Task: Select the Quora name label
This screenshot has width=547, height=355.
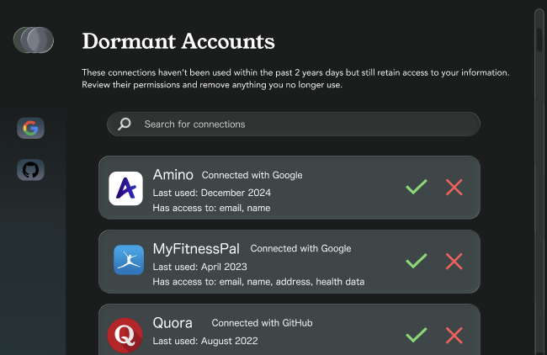Action: (173, 323)
